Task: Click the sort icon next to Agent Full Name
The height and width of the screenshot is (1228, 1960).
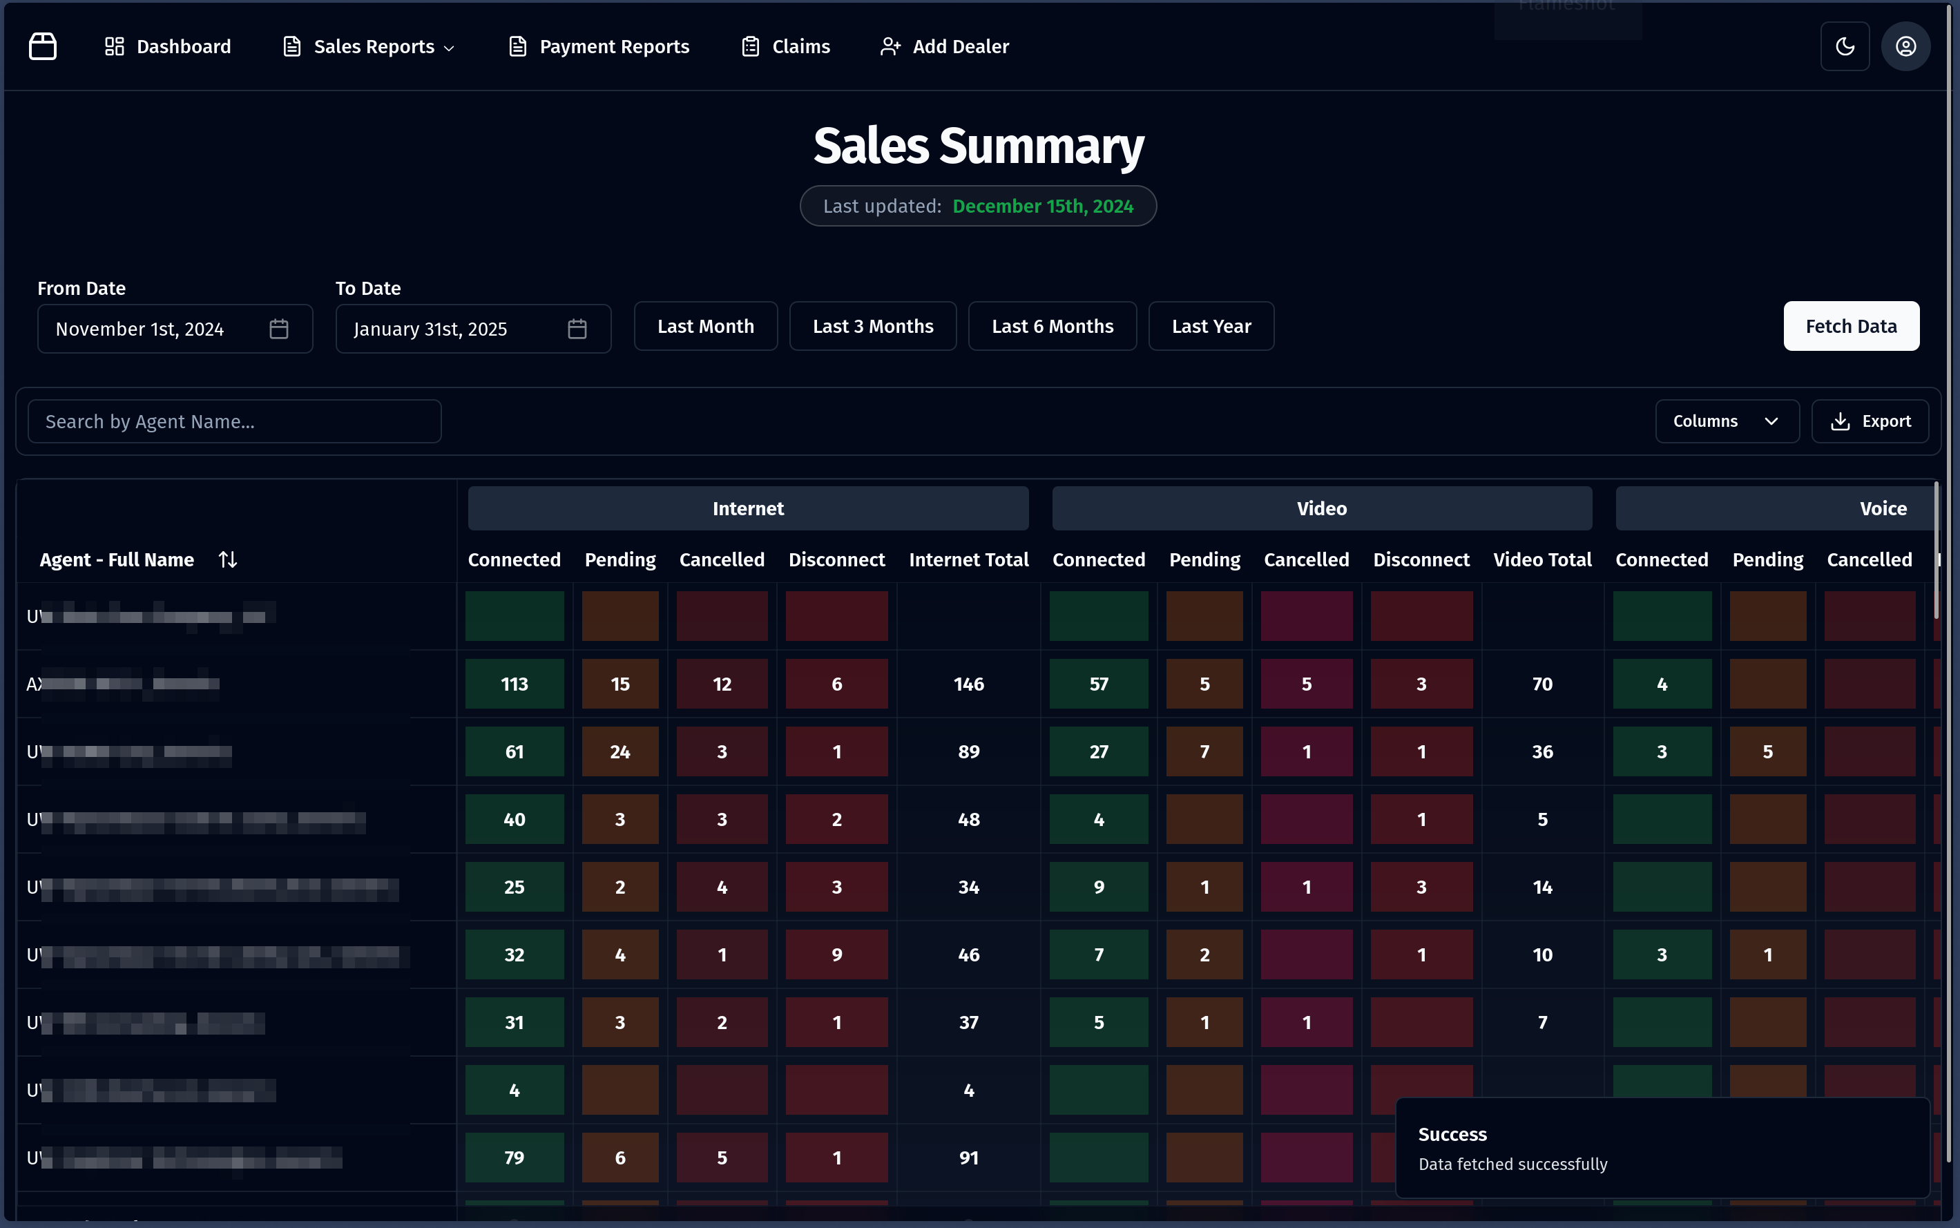Action: tap(227, 559)
